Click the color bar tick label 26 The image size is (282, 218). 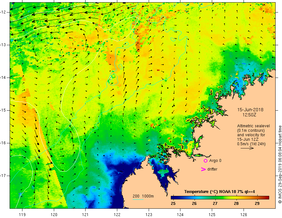194,204
